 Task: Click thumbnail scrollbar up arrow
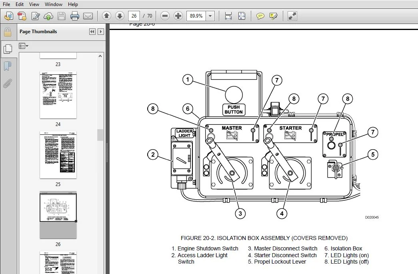pos(100,56)
